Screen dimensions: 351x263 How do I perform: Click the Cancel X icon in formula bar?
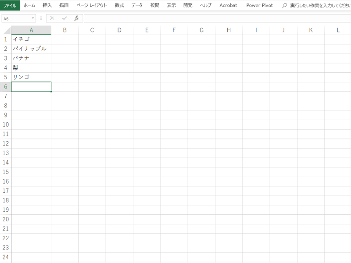[x=52, y=18]
